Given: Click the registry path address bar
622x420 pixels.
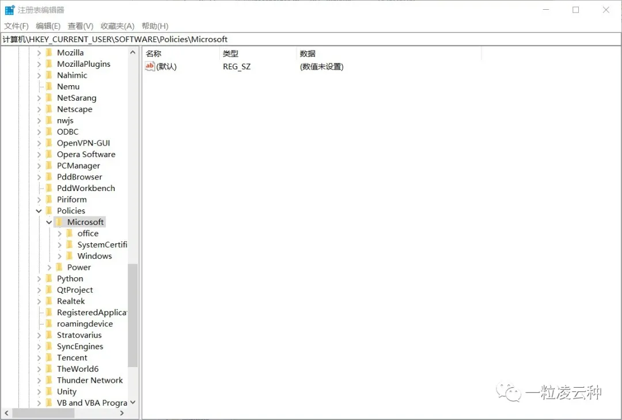Looking at the screenshot, I should pos(310,39).
